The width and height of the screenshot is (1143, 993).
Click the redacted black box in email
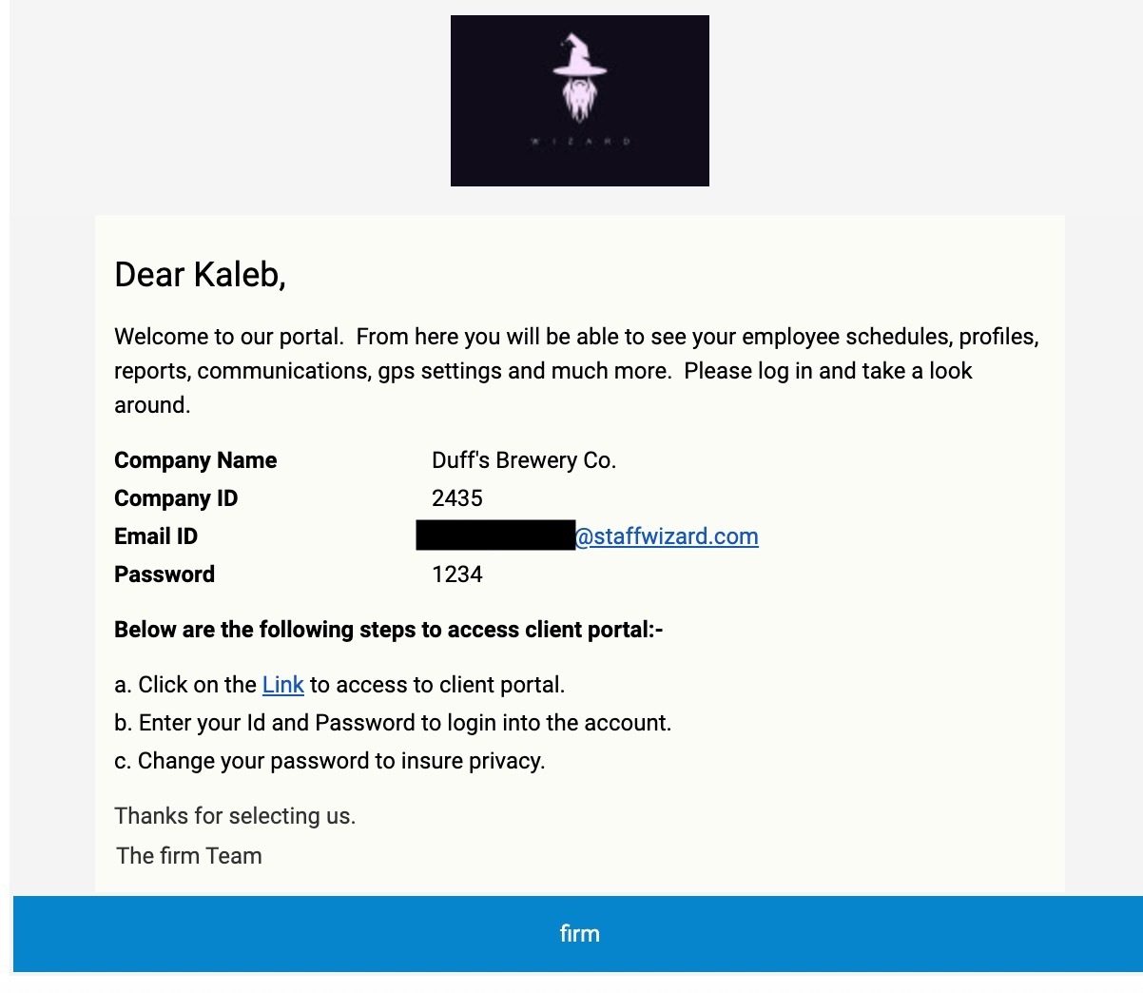tap(495, 535)
